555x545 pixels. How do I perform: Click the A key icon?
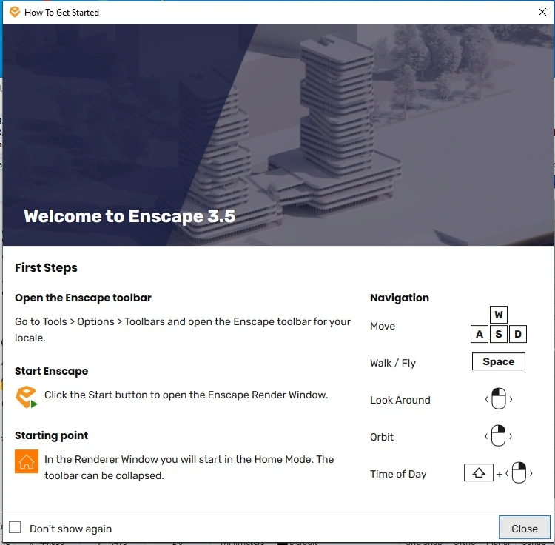pos(480,334)
